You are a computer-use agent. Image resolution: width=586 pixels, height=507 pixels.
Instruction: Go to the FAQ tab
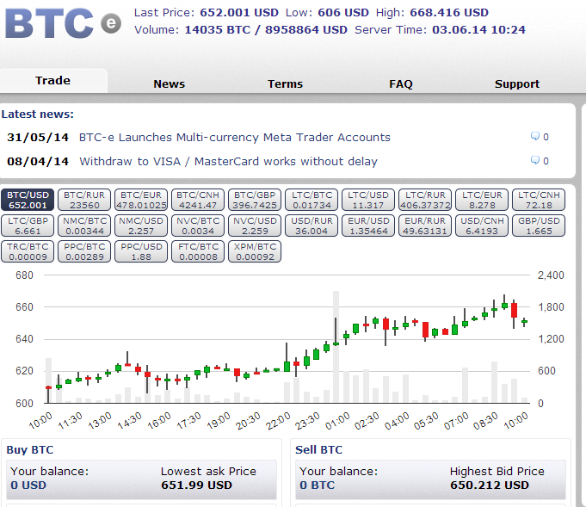point(401,83)
